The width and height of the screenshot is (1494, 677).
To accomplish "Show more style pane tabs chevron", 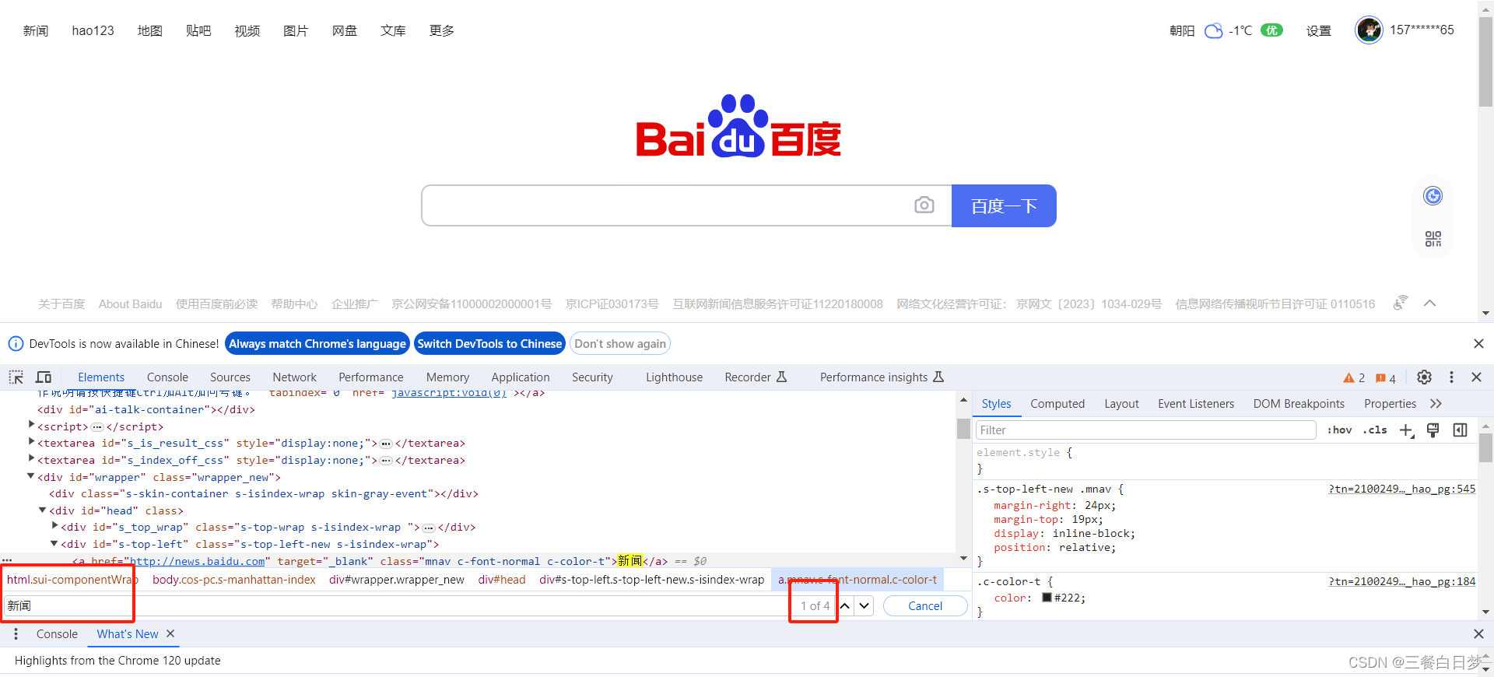I will (x=1436, y=404).
